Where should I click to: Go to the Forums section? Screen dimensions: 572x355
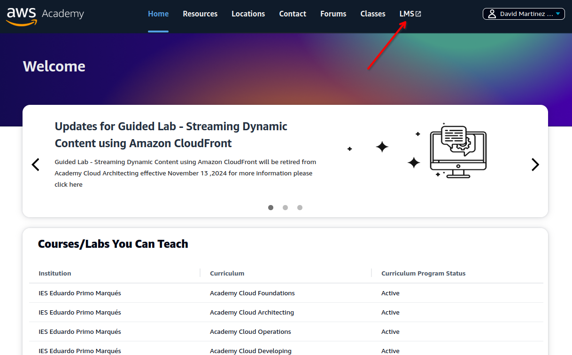[x=333, y=14]
